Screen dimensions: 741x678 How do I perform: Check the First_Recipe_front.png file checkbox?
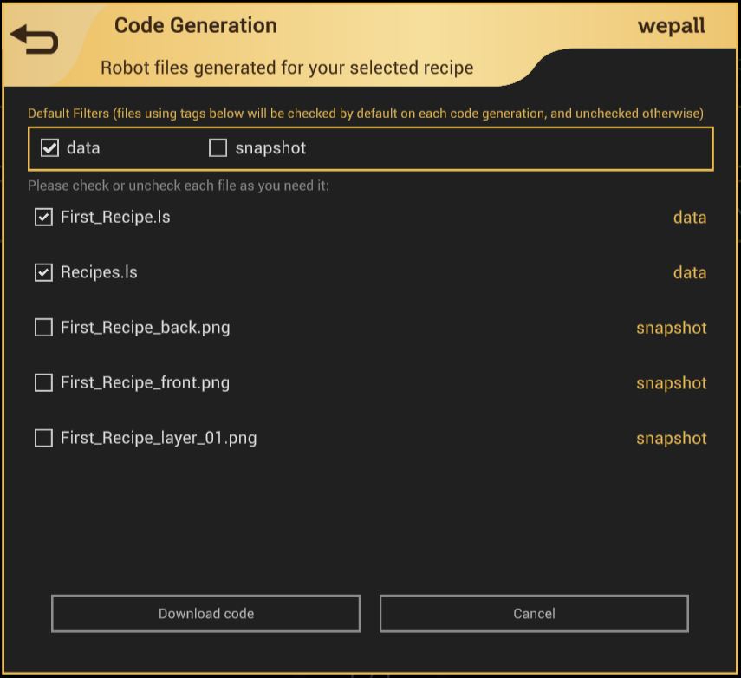(43, 383)
